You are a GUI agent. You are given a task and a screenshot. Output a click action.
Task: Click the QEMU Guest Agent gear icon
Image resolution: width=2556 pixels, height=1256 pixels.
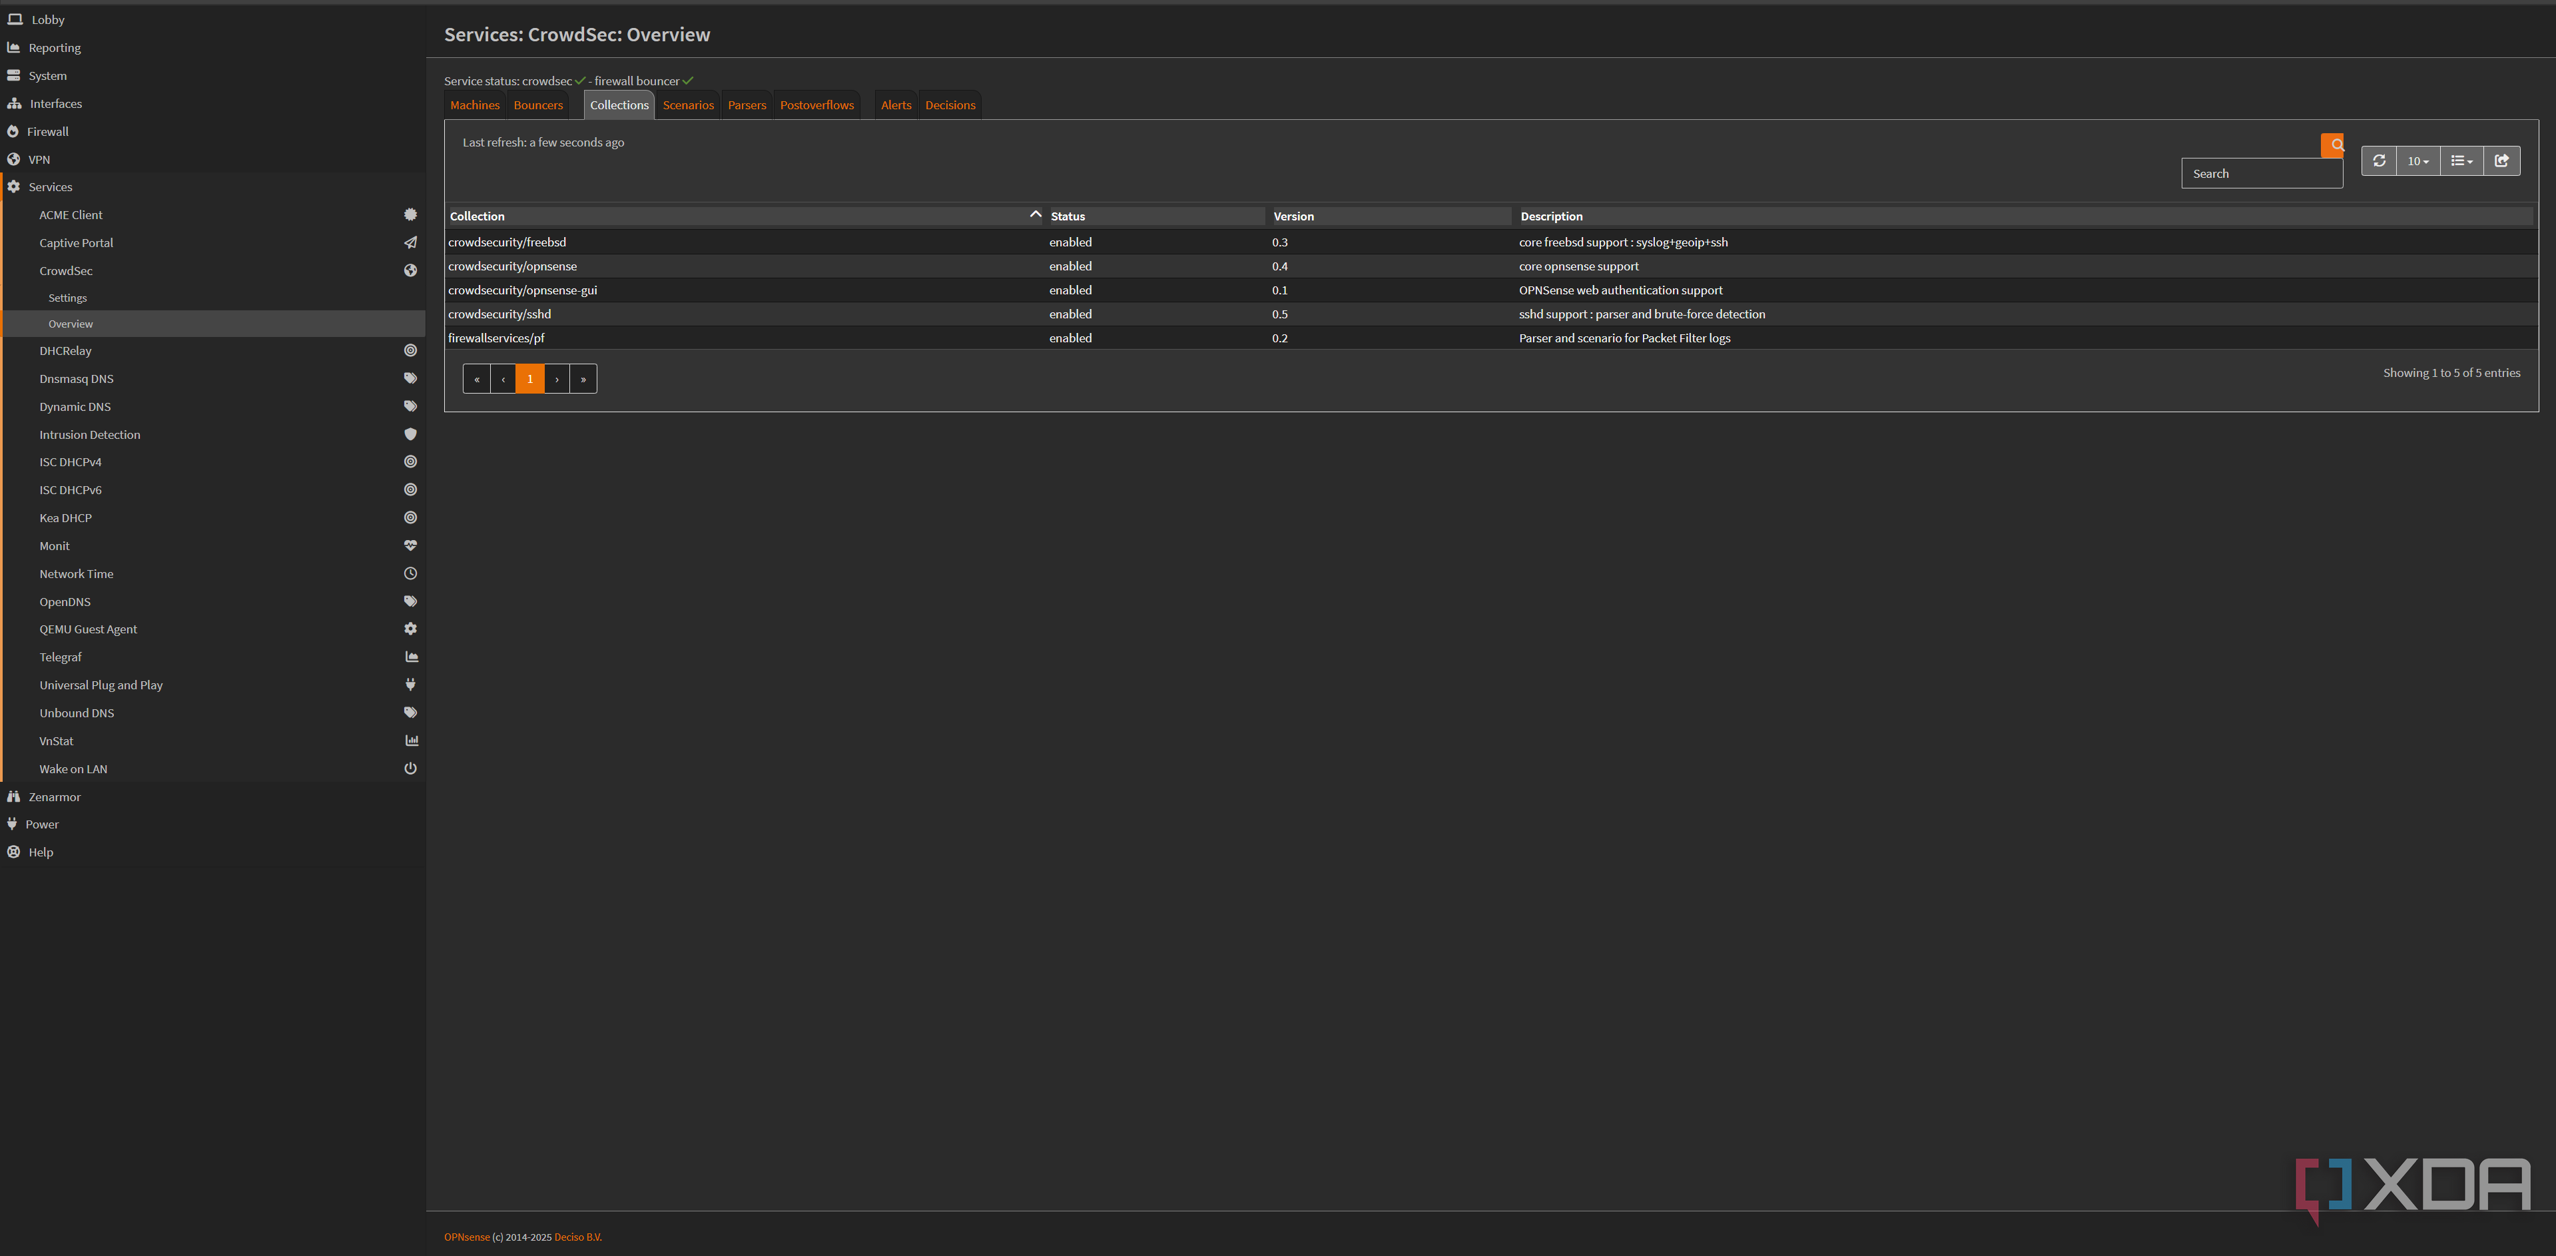pyautogui.click(x=410, y=629)
